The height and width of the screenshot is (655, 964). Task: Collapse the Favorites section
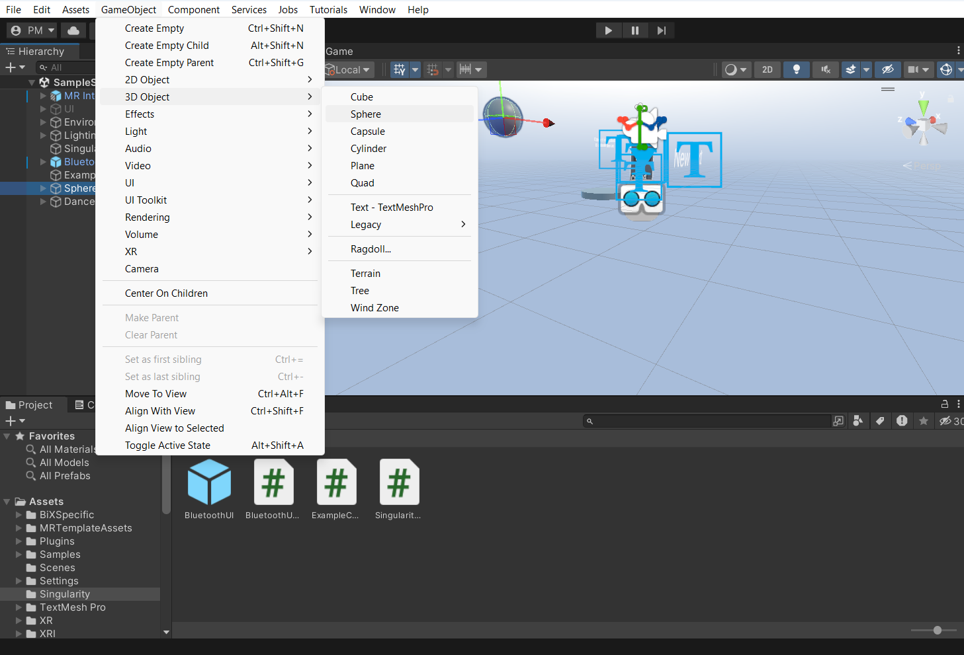pos(7,436)
